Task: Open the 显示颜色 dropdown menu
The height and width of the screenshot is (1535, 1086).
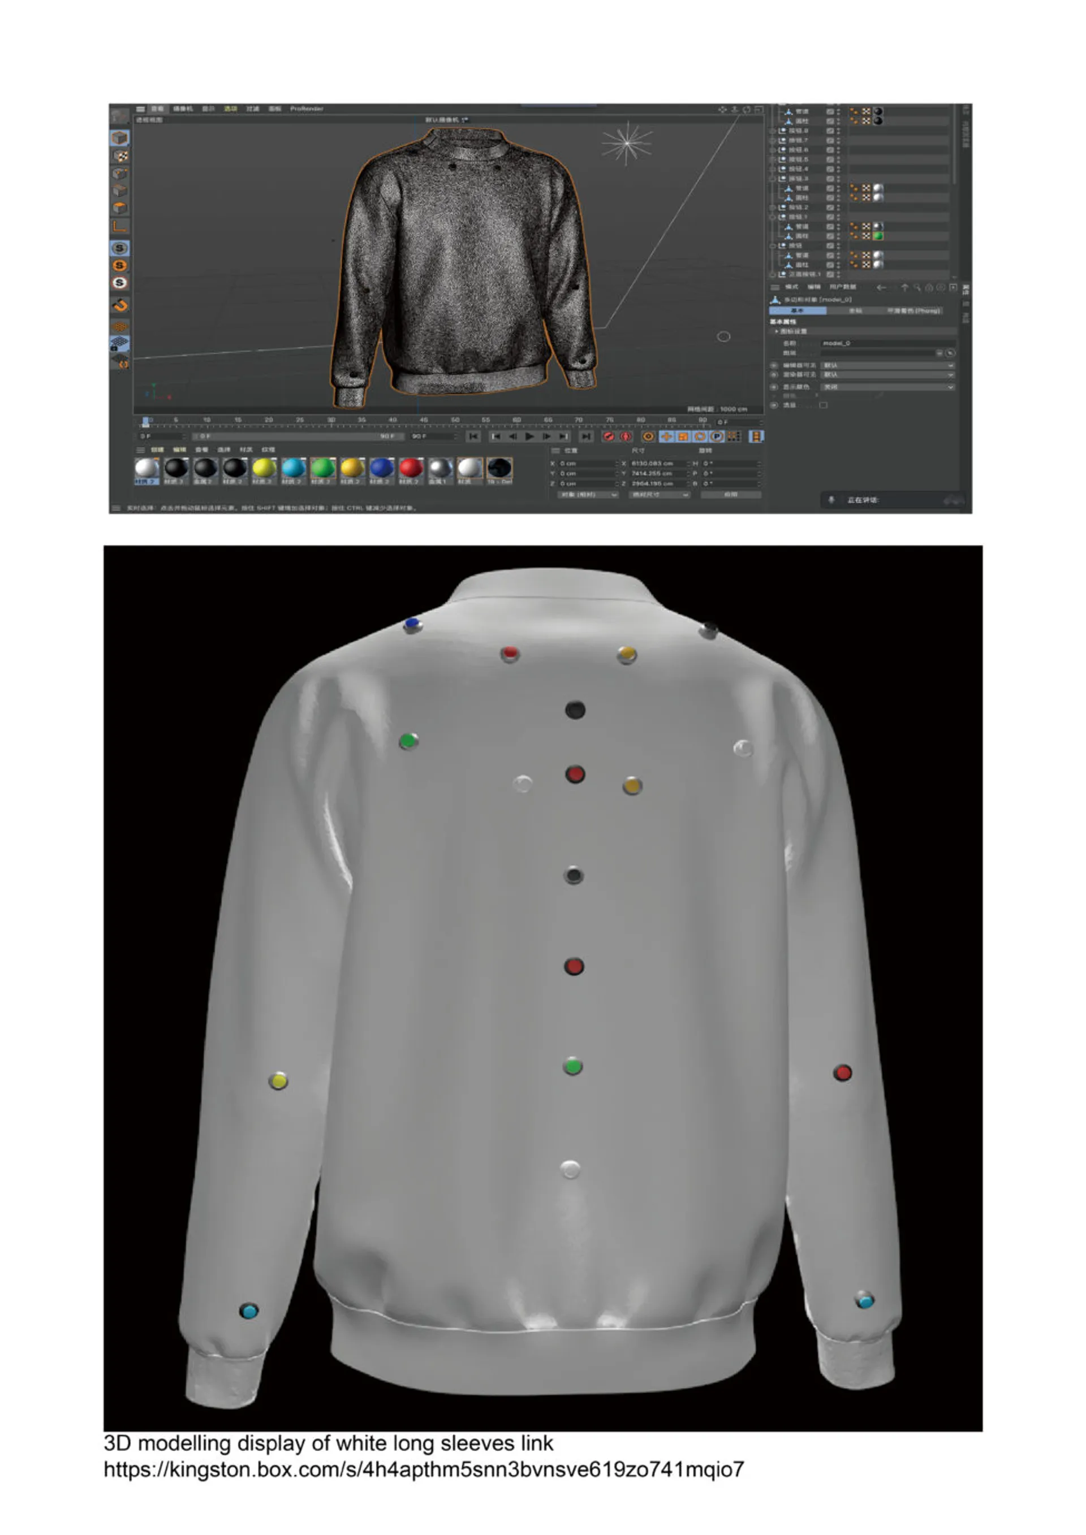Action: click(x=887, y=387)
